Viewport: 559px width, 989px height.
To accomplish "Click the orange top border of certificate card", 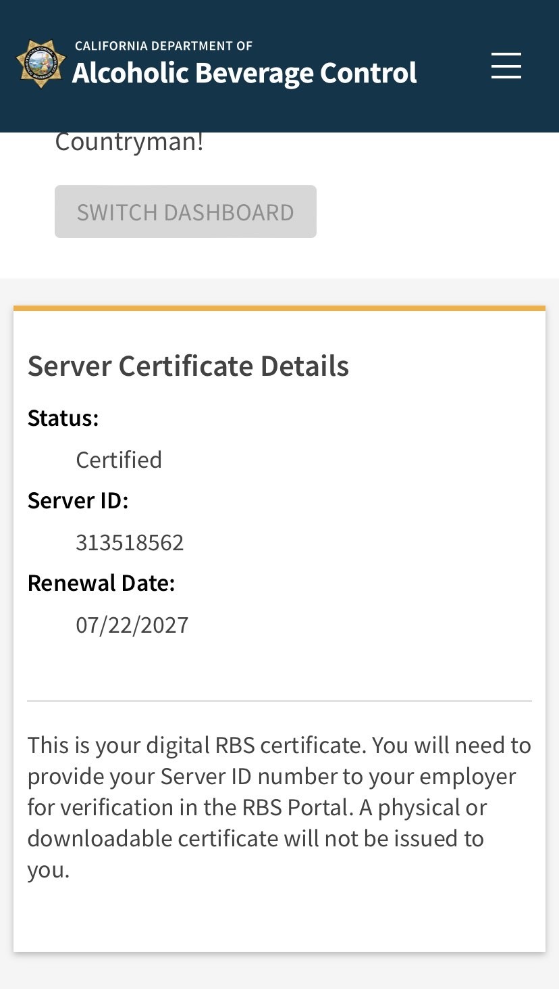I will [279, 308].
